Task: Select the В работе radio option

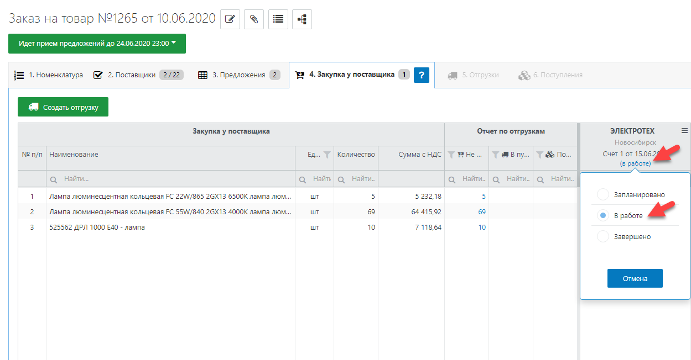Action: (603, 216)
